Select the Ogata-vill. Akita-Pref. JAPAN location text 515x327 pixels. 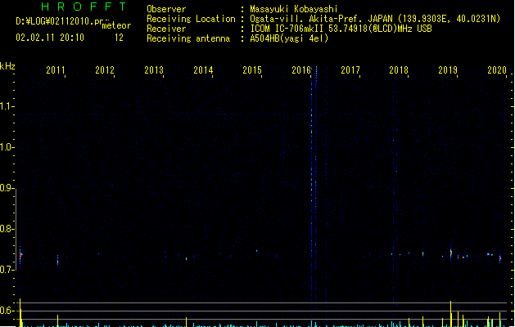click(x=375, y=19)
